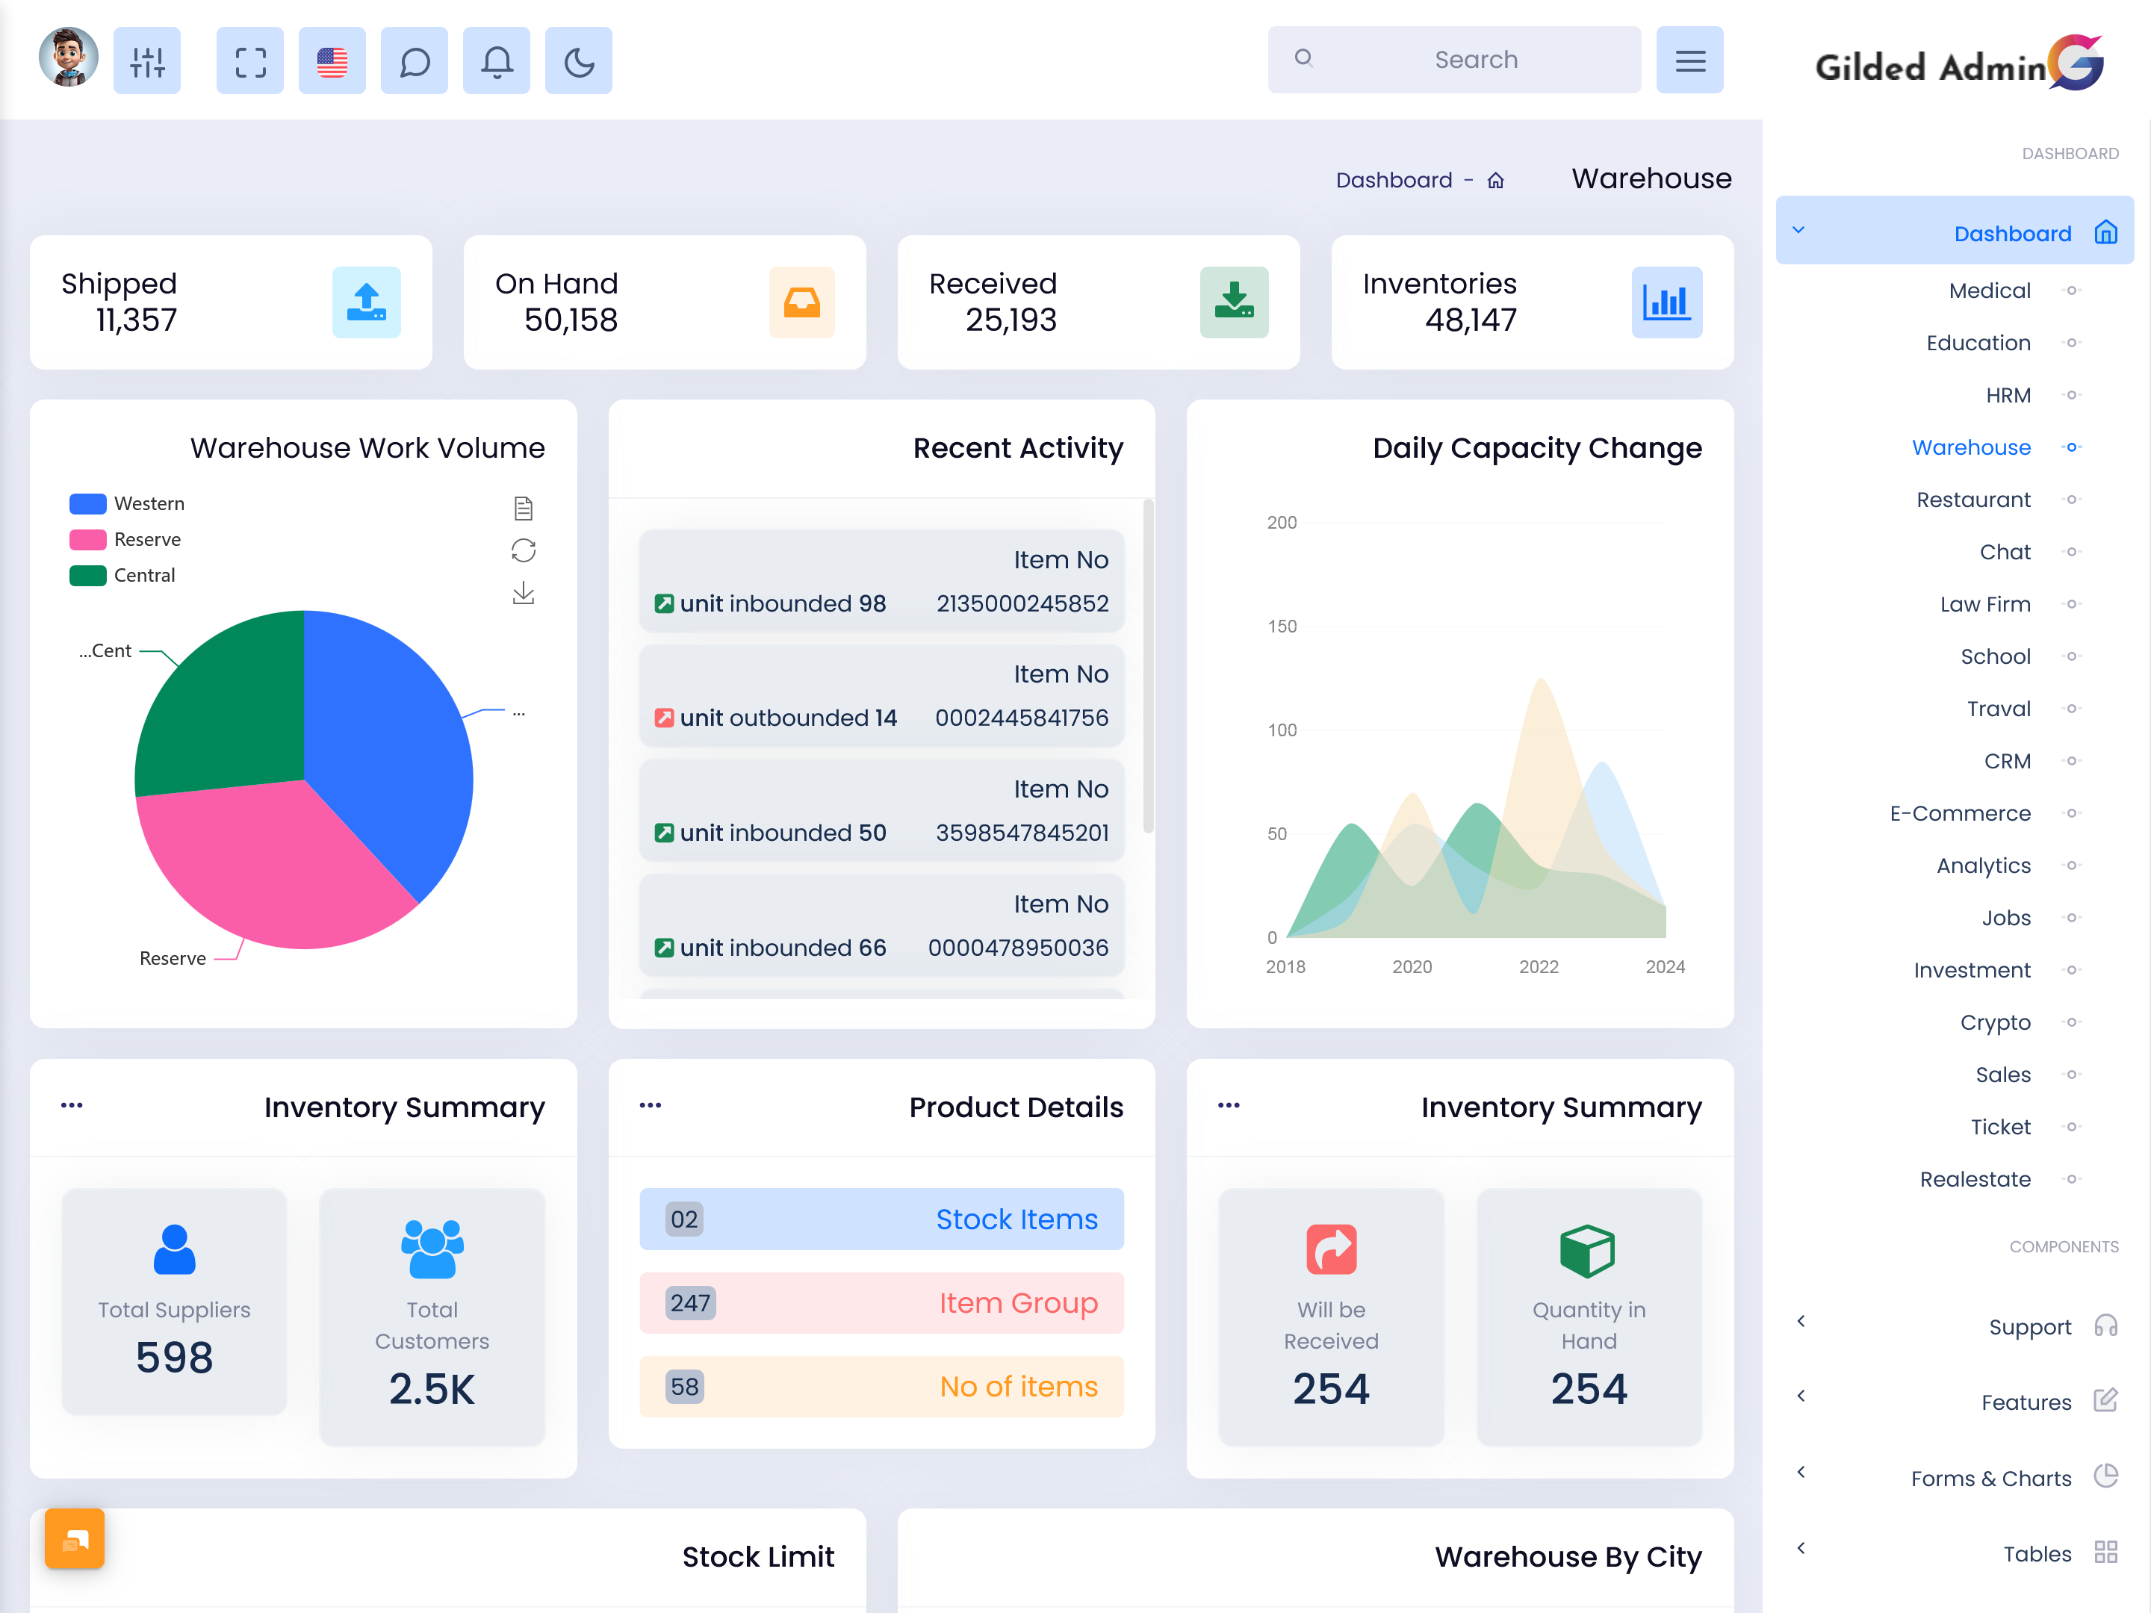This screenshot has width=2151, height=1613.
Task: Click the Support headphones icon
Action: pyautogui.click(x=2105, y=1325)
